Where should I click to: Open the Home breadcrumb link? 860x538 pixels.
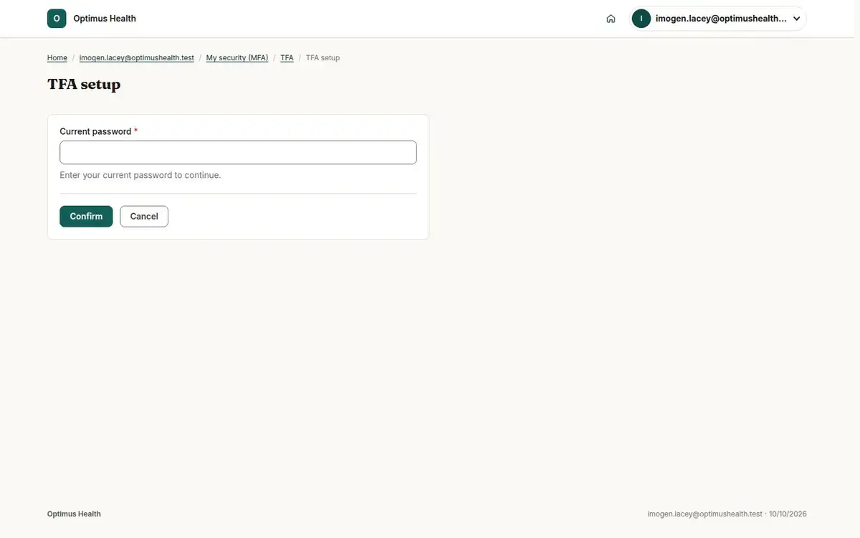(57, 57)
